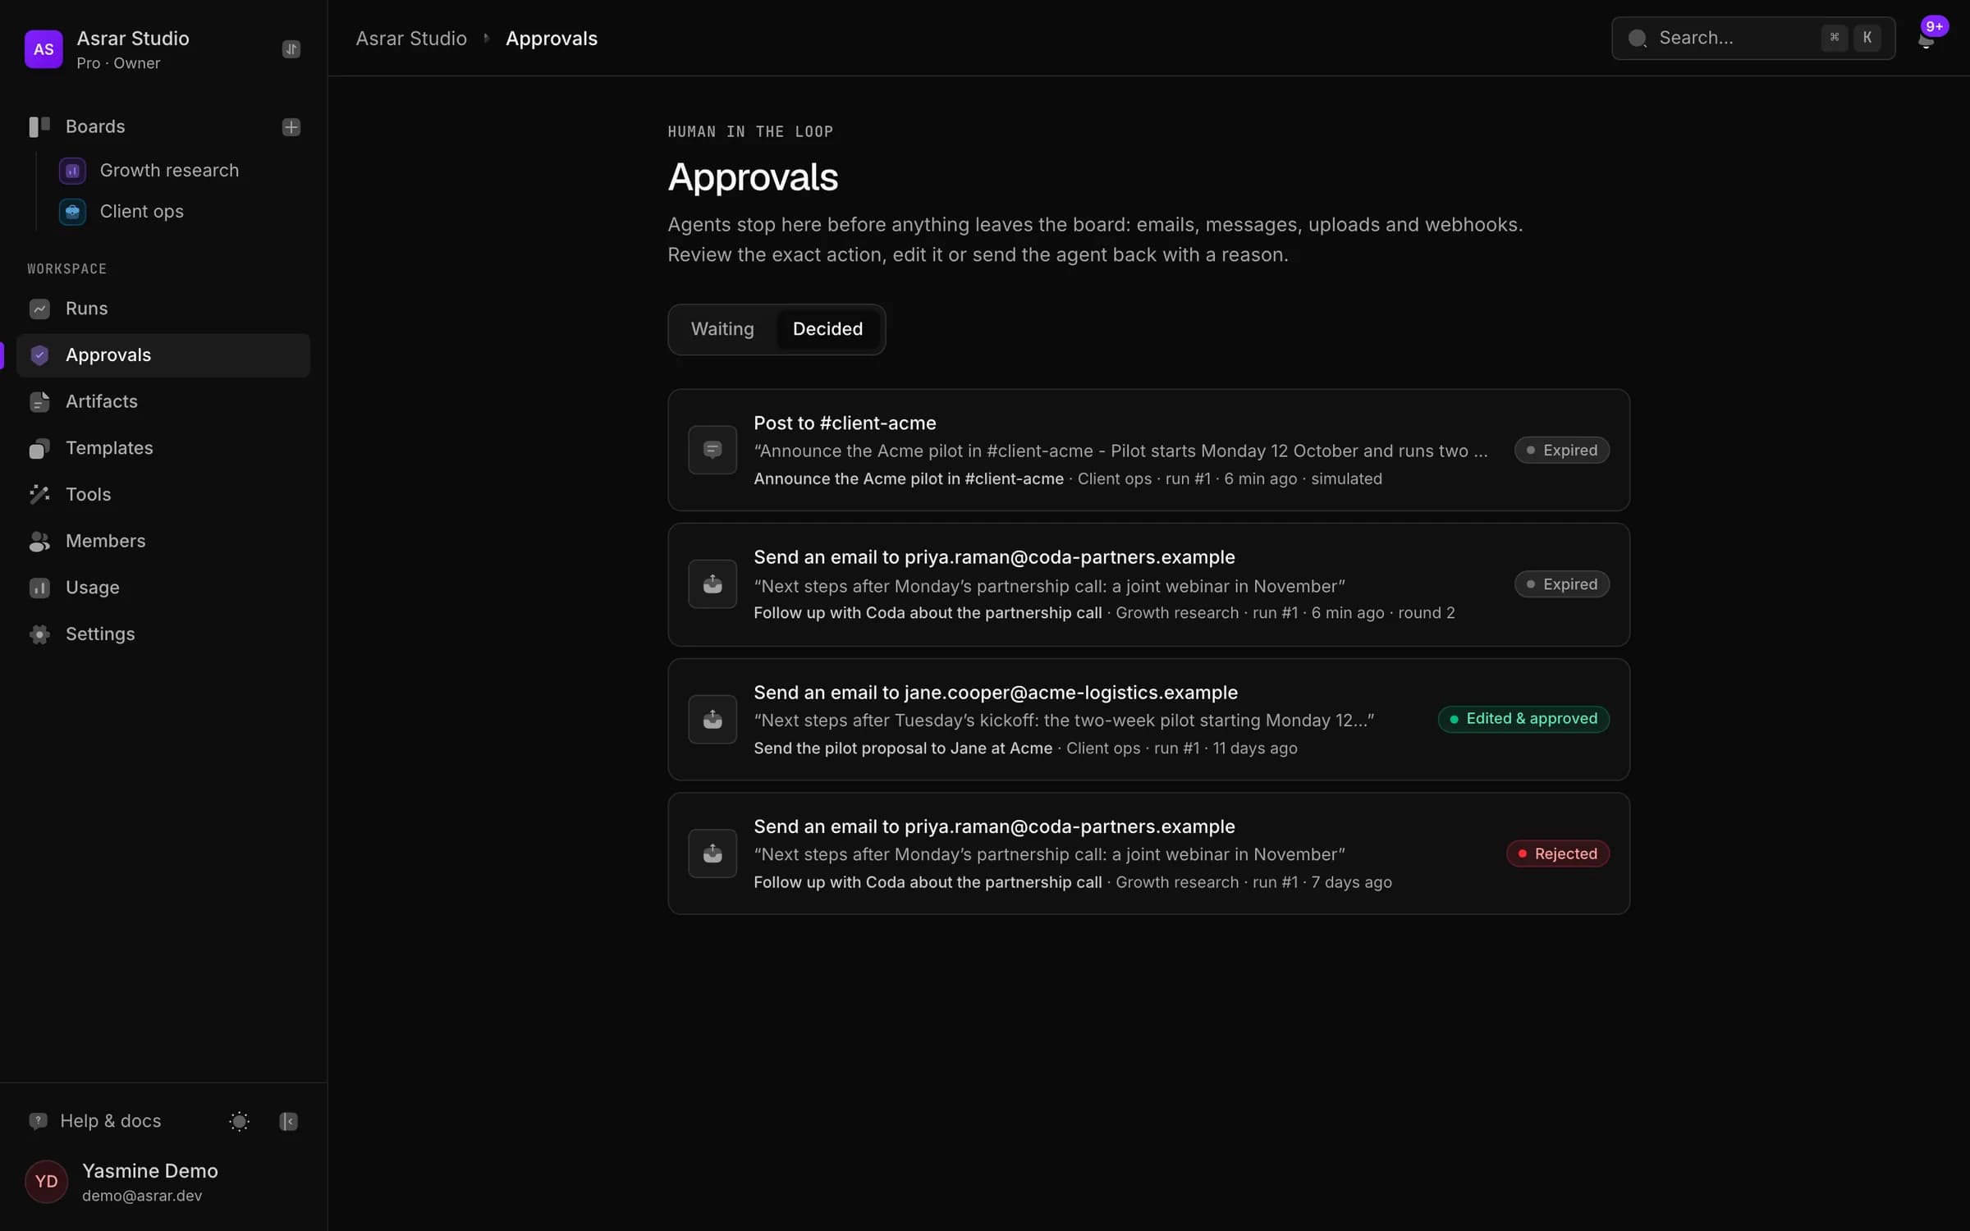Click the YD user avatar
1970x1231 pixels.
coord(46,1182)
